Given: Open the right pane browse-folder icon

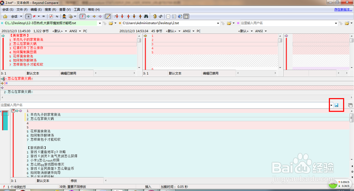Looking at the screenshot, I should (x=347, y=23).
